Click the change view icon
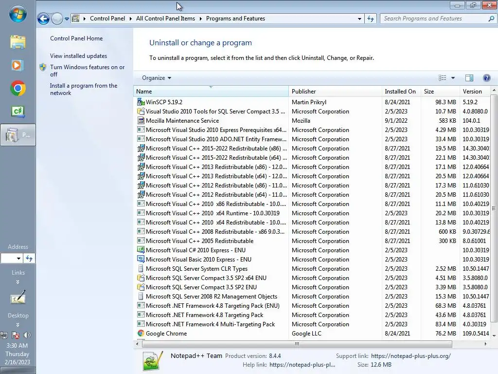This screenshot has height=374, width=498. click(442, 78)
